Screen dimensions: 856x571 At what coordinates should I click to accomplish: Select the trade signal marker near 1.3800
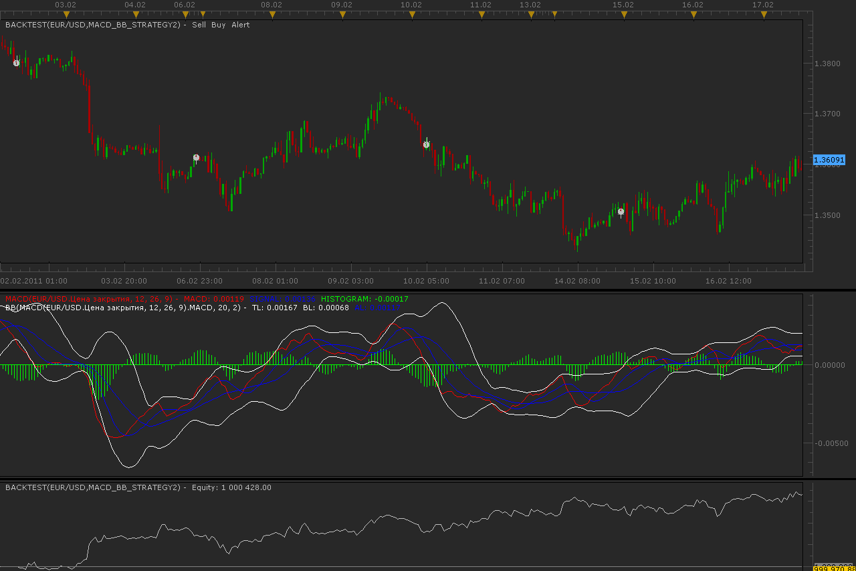pos(17,63)
